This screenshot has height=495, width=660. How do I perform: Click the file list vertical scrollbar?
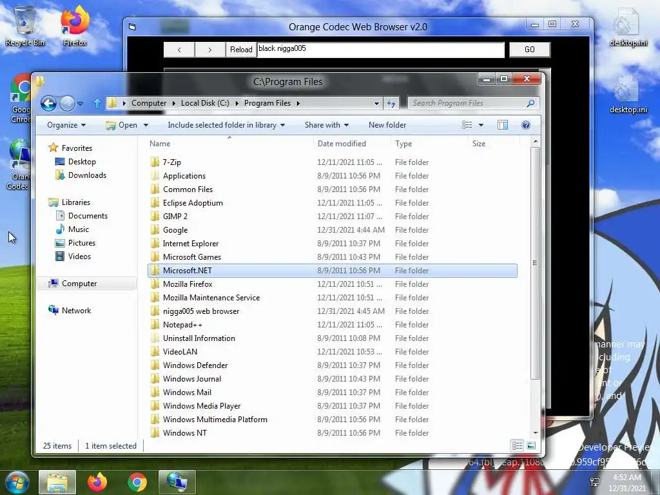coord(535,263)
